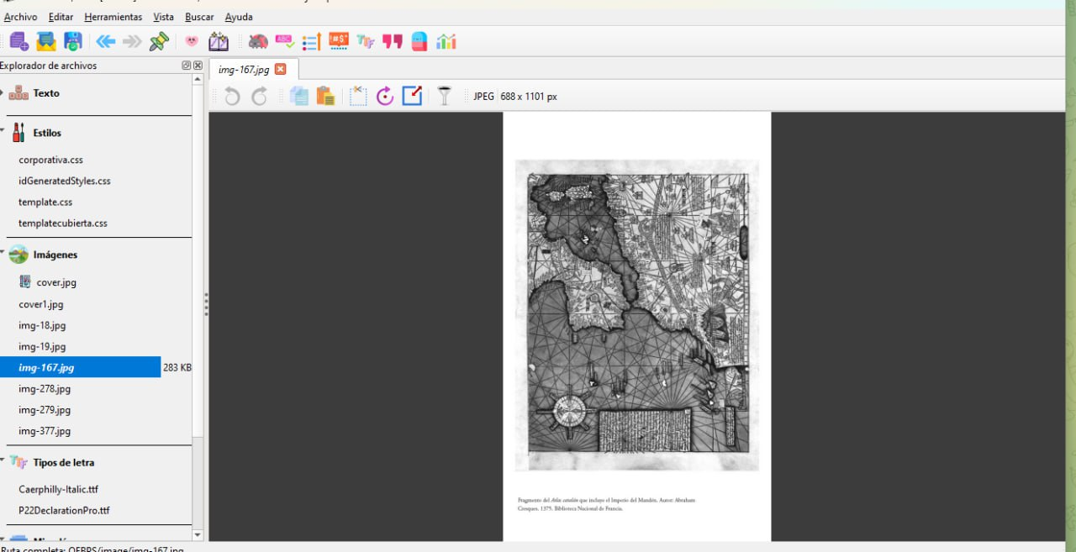The height and width of the screenshot is (552, 1076).
Task: Open the spell check ABC icon
Action: click(284, 41)
